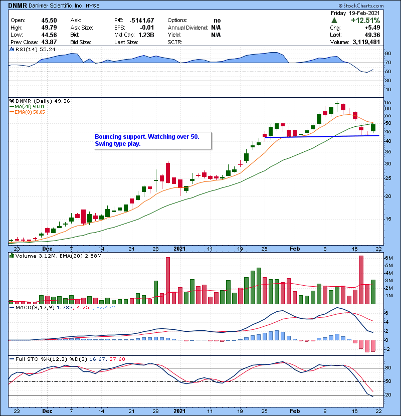This screenshot has width=401, height=416.
Task: Click the Dec label on bottom date axis
Action: pos(47,411)
